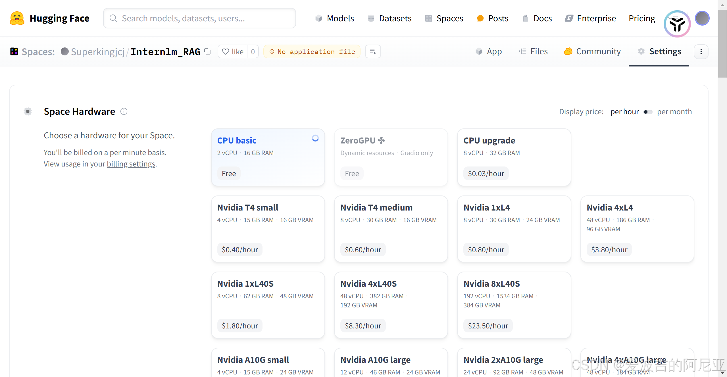Select the Nvidia T4 small hardware card
727x377 pixels.
[x=268, y=229]
